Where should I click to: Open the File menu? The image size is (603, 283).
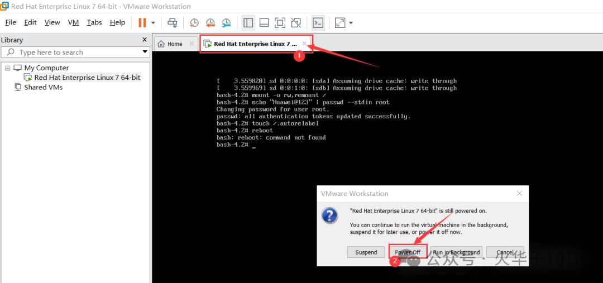click(x=11, y=22)
